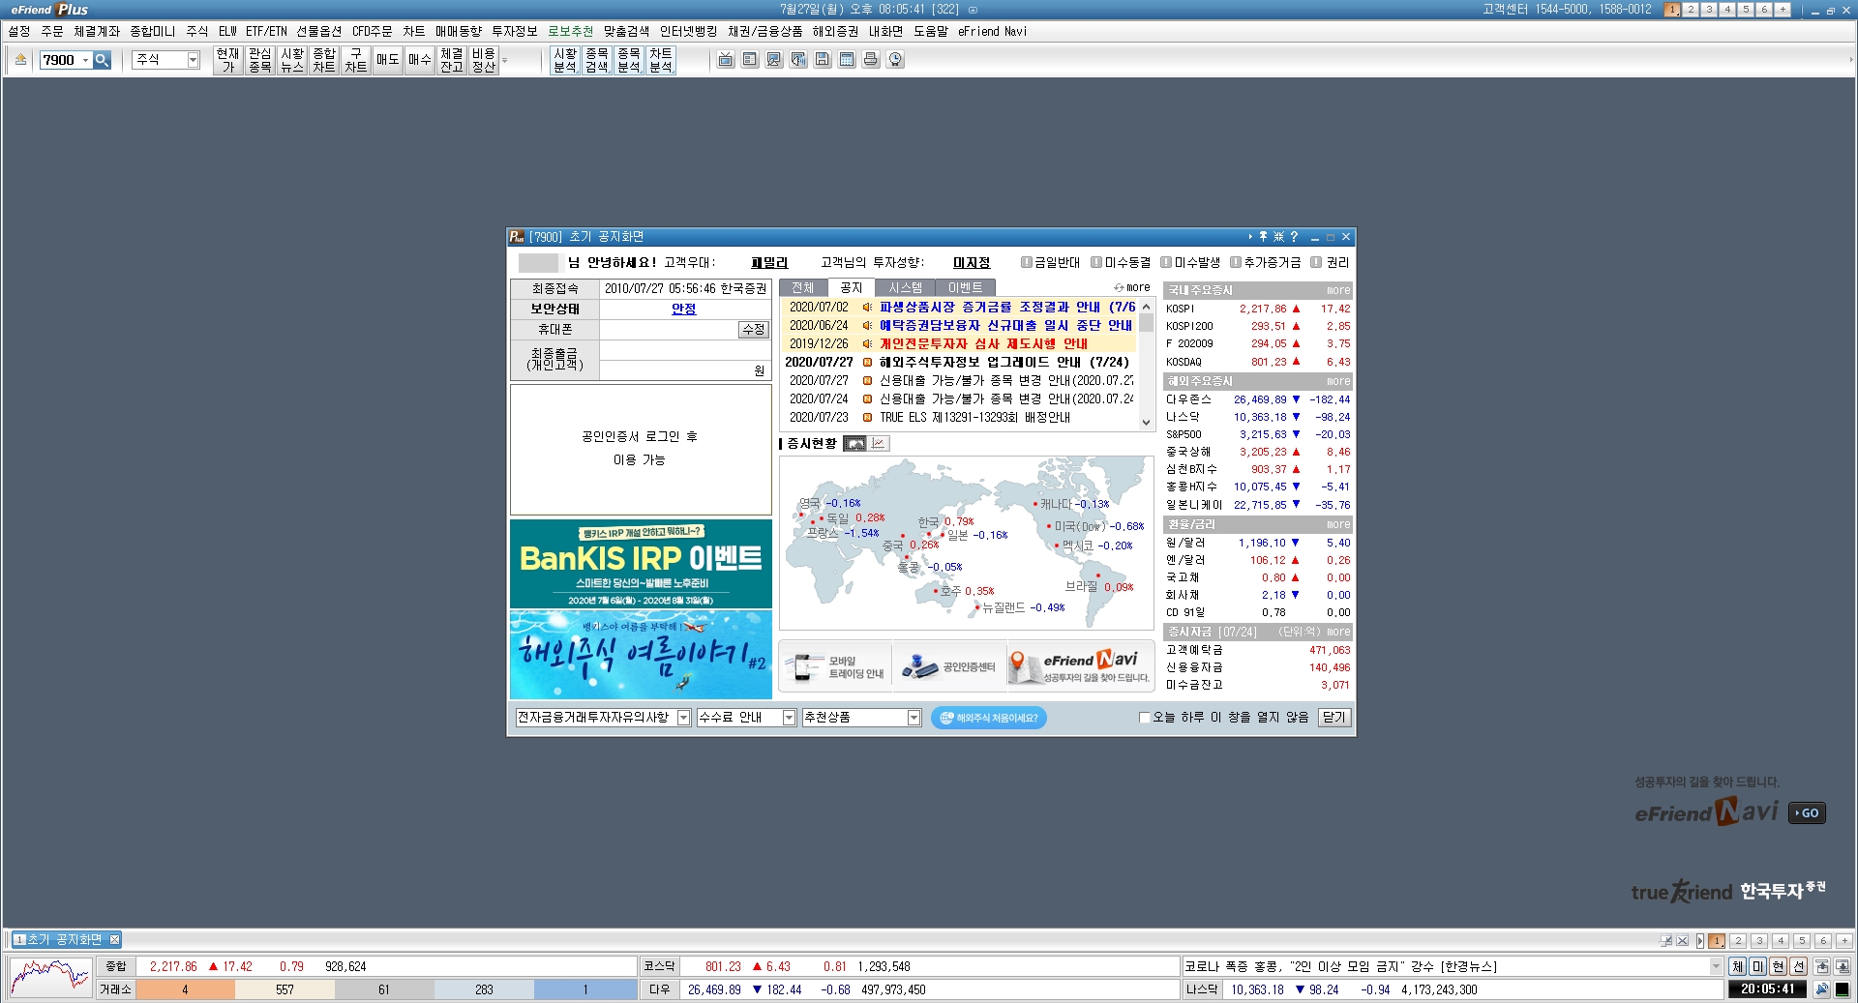Image resolution: width=1858 pixels, height=1003 pixels.
Task: Tick '오늘 하루 이 창을 열지 않음' checkbox
Action: [x=1145, y=718]
